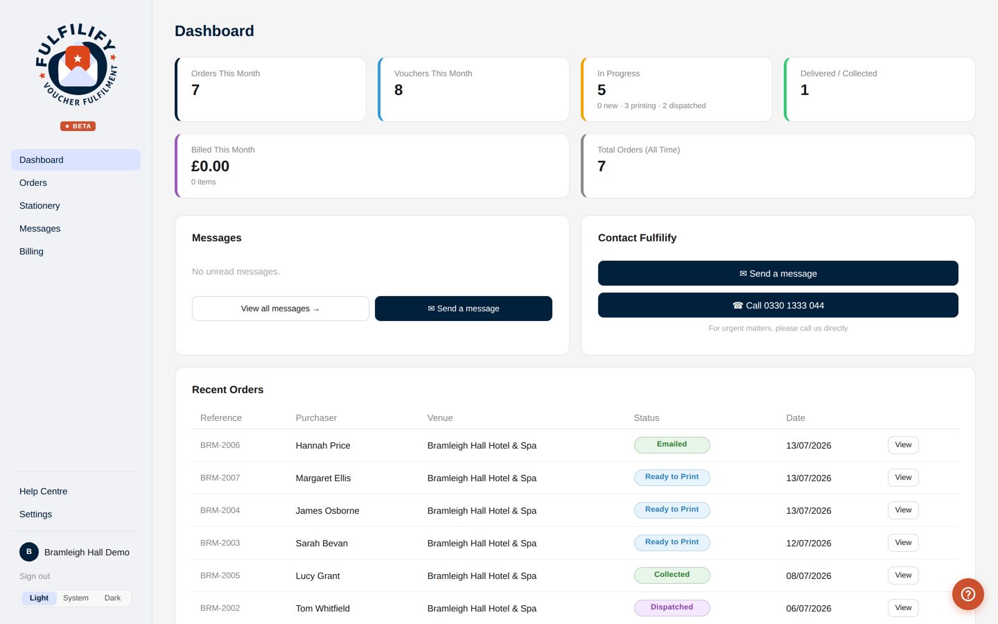Click the Sign out link

(x=35, y=576)
